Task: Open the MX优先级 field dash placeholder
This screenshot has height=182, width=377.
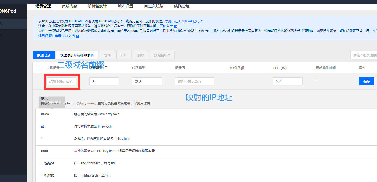Action: tap(230, 80)
